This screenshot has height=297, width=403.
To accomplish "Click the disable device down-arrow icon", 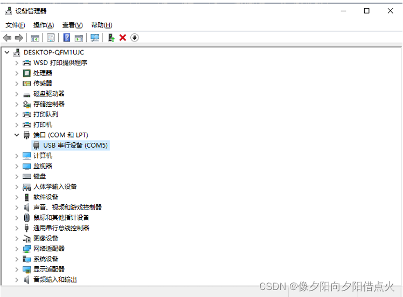I will [134, 38].
